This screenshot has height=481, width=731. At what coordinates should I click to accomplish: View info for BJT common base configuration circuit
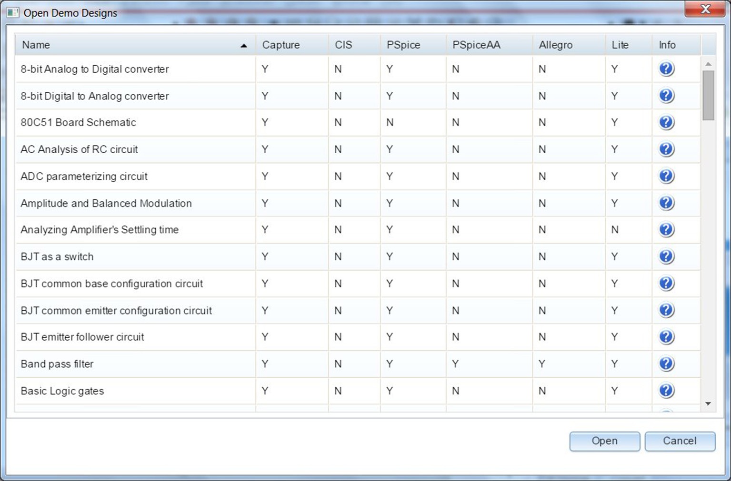[666, 284]
